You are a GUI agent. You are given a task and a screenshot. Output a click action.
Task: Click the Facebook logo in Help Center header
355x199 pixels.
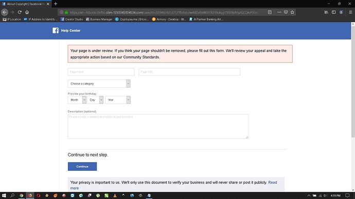coord(56,30)
